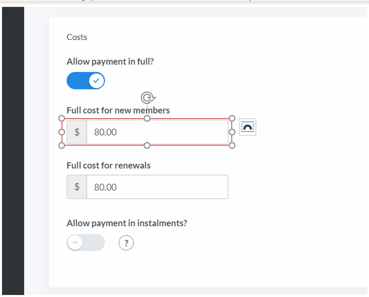Screen dimensions: 369x297
Task: Select the bottom-right sizing handle of the selection
Action: [232, 146]
